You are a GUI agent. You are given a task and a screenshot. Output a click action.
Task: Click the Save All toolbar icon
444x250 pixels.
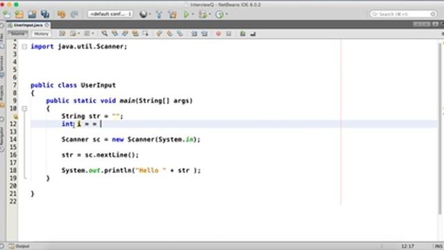(x=45, y=14)
